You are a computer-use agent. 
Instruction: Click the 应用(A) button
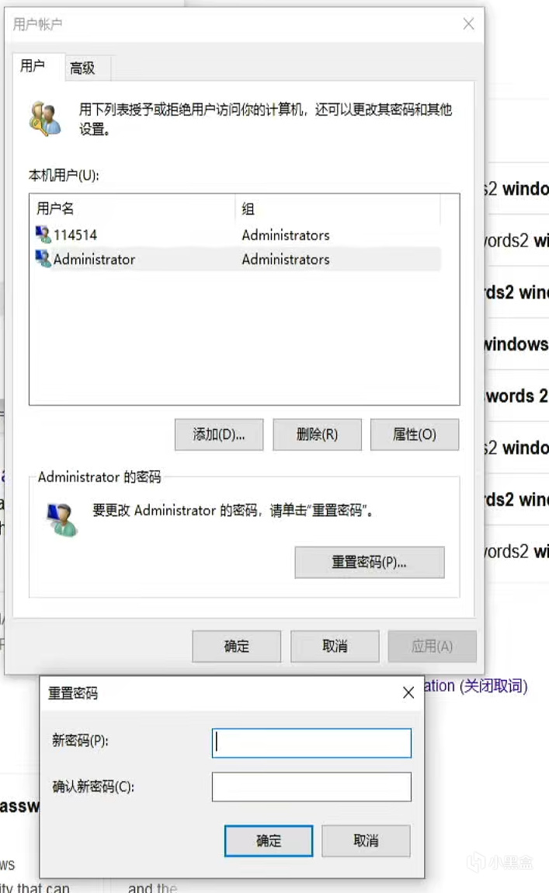click(x=433, y=647)
